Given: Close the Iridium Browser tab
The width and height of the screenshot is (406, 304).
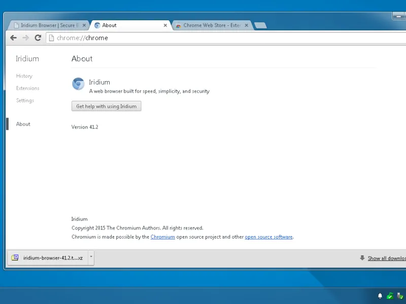Looking at the screenshot, I should point(84,25).
